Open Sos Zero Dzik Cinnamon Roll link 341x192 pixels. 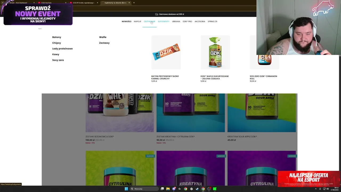[x=263, y=77]
